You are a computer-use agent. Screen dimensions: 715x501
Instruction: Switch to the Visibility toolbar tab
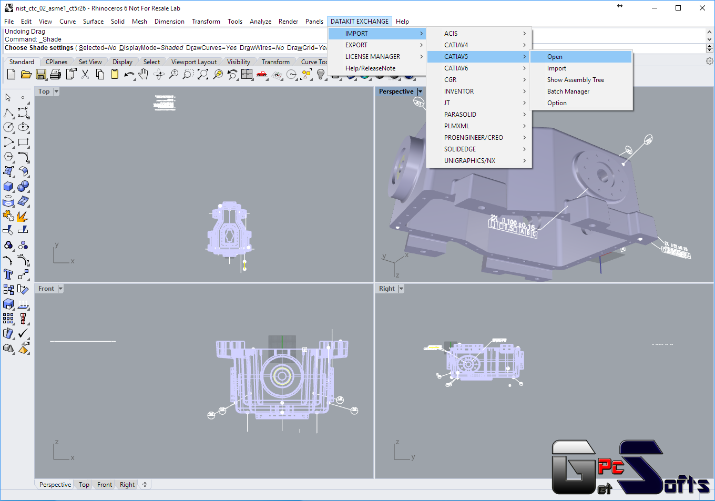tap(238, 62)
